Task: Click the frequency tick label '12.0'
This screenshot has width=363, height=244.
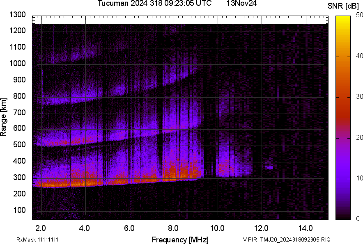Action: [261, 228]
